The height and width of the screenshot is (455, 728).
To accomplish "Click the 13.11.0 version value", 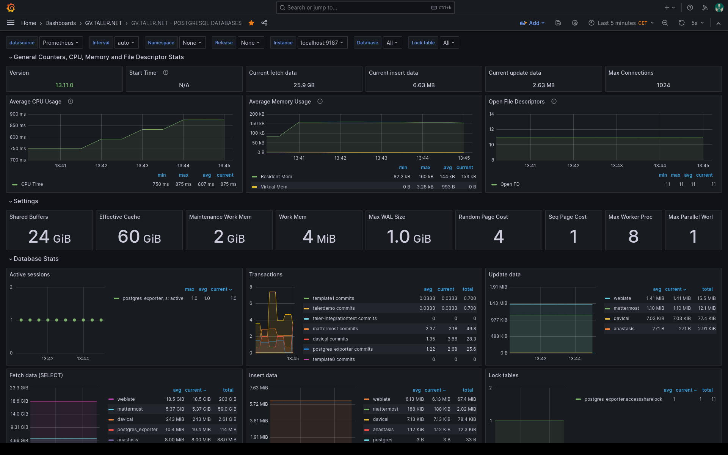I will point(64,85).
